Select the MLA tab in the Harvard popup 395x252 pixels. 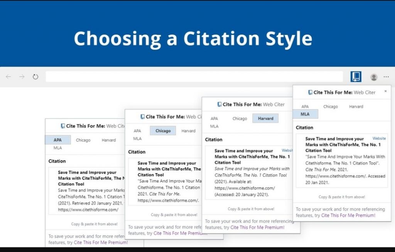(214, 126)
